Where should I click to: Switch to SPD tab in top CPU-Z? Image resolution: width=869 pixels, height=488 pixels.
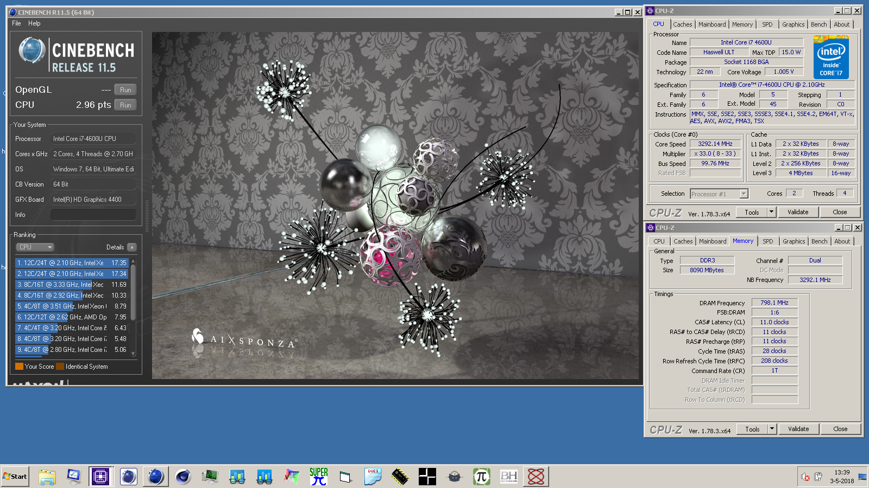point(767,24)
